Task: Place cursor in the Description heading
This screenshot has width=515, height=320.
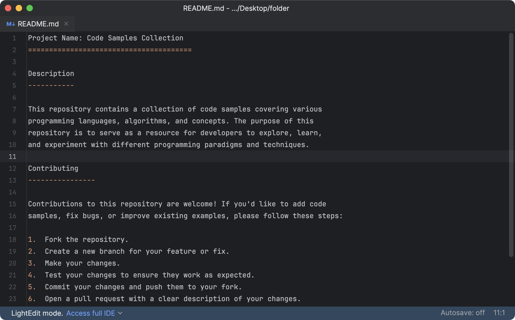Action: tap(51, 74)
